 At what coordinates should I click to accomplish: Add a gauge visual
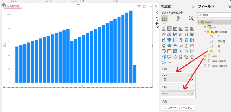(x=175, y=46)
